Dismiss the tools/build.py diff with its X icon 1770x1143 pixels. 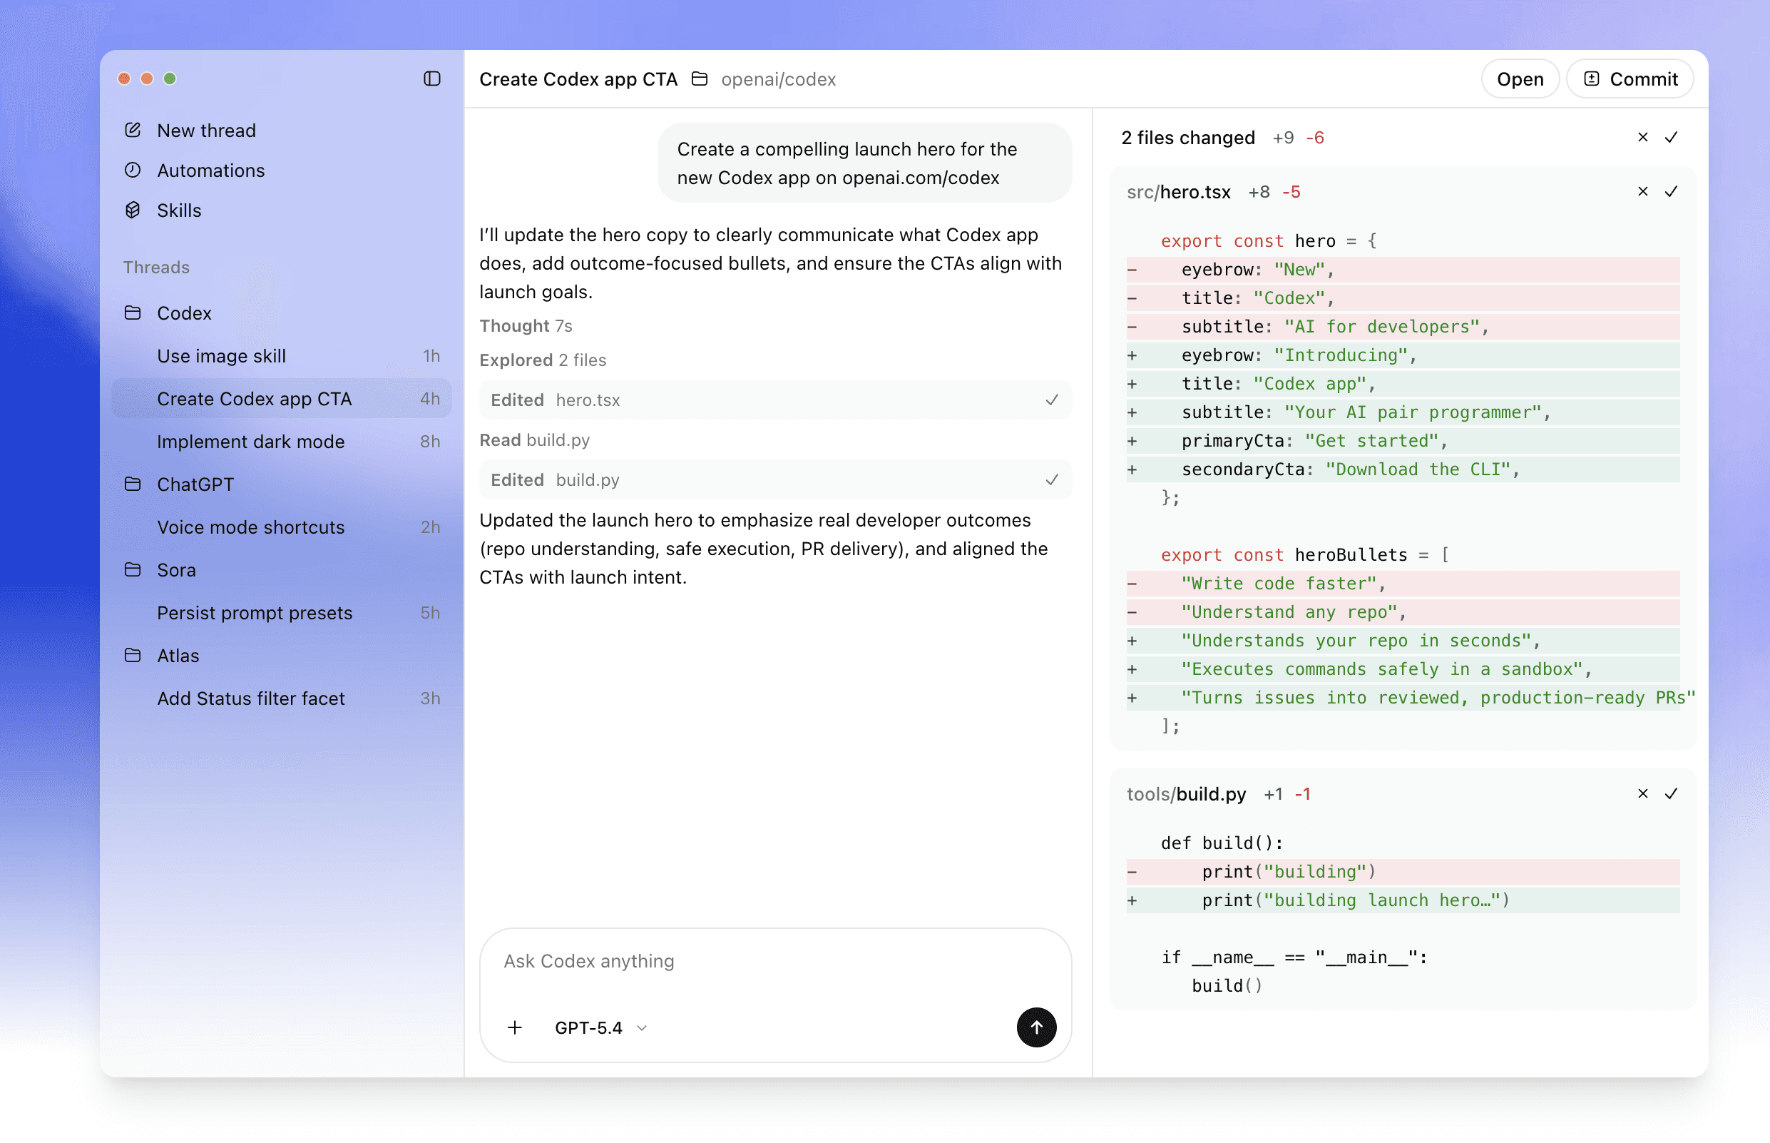tap(1642, 793)
